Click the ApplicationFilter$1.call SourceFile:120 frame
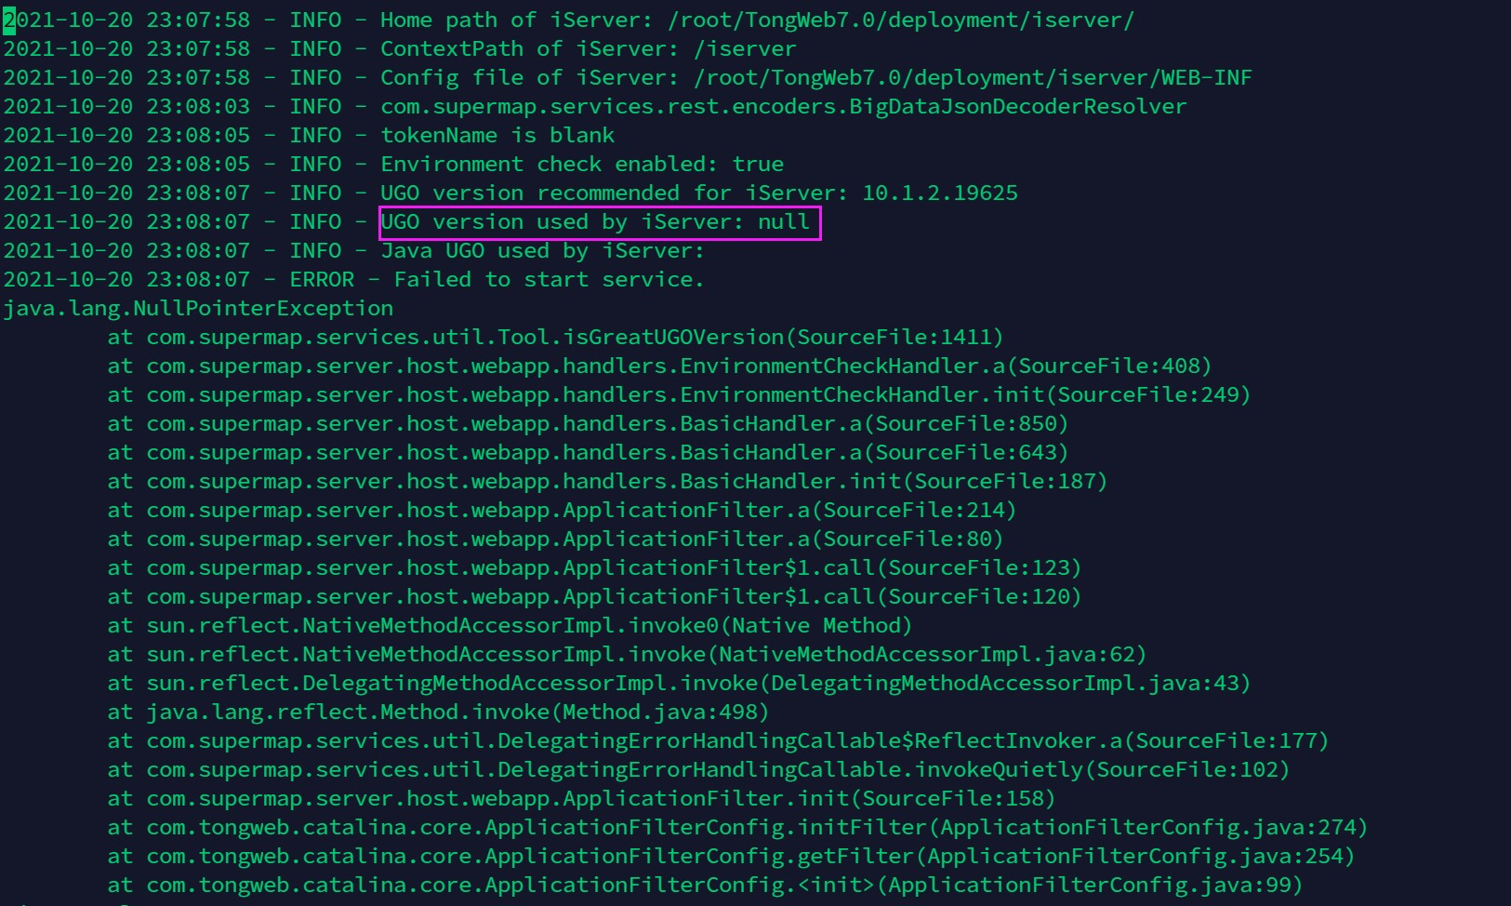 pyautogui.click(x=594, y=596)
